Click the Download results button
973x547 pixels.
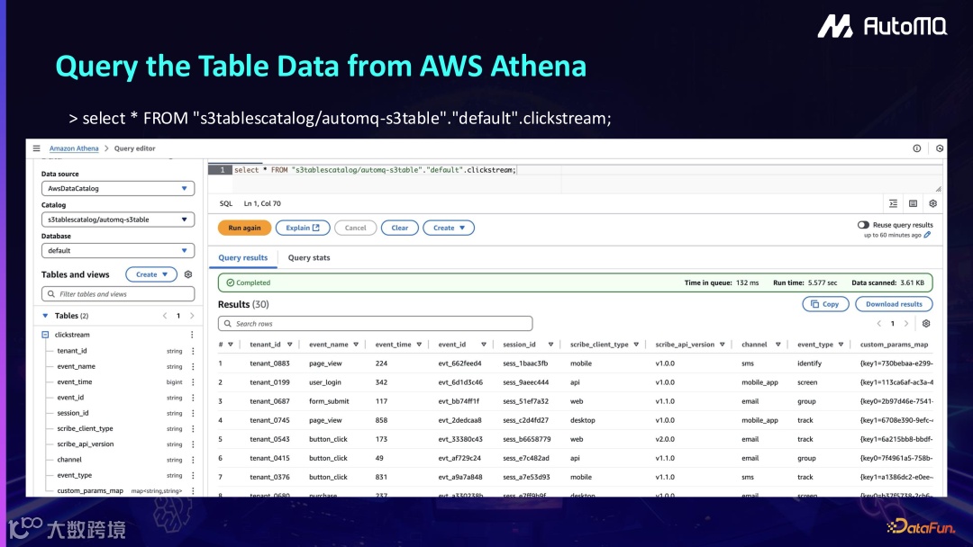[894, 304]
